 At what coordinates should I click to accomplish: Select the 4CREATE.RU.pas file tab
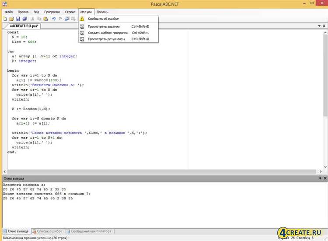tap(24, 26)
